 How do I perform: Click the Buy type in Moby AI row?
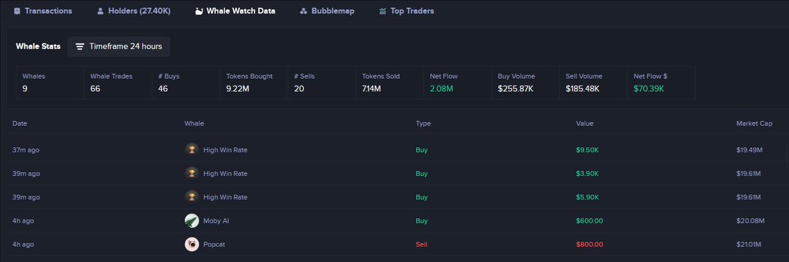point(421,221)
